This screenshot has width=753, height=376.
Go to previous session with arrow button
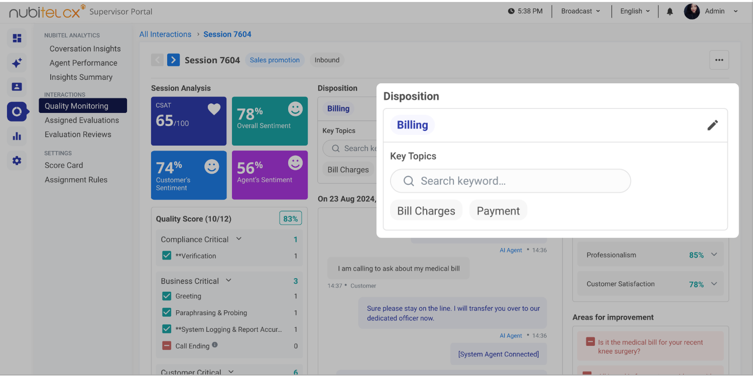(x=157, y=60)
